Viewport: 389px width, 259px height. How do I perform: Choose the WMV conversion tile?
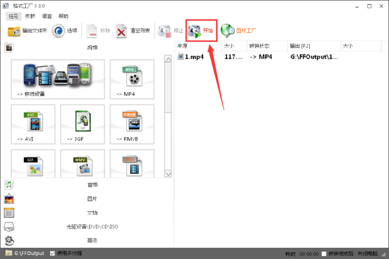pos(83,164)
